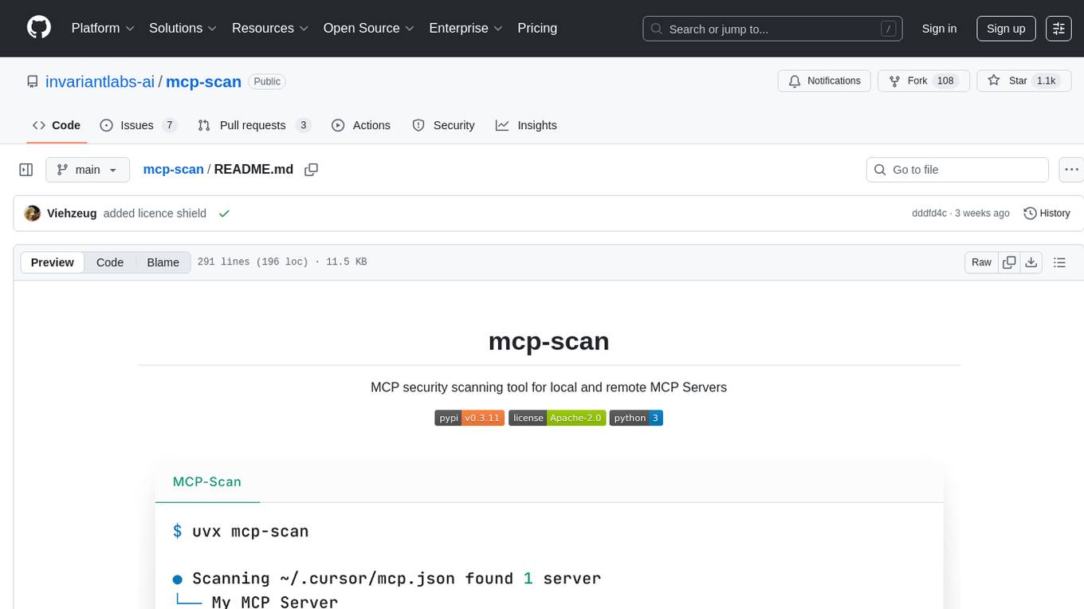Viewport: 1084px width, 609px height.
Task: Open the GitHub homepage logo
Action: [39, 28]
